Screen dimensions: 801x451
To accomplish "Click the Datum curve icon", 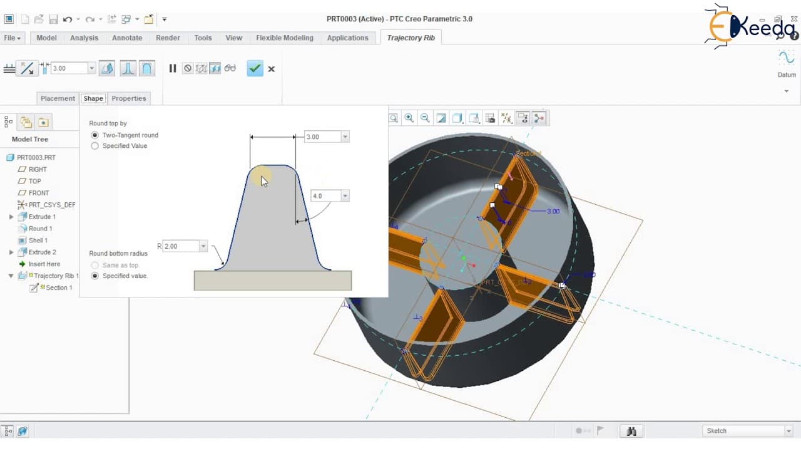I will [x=787, y=58].
